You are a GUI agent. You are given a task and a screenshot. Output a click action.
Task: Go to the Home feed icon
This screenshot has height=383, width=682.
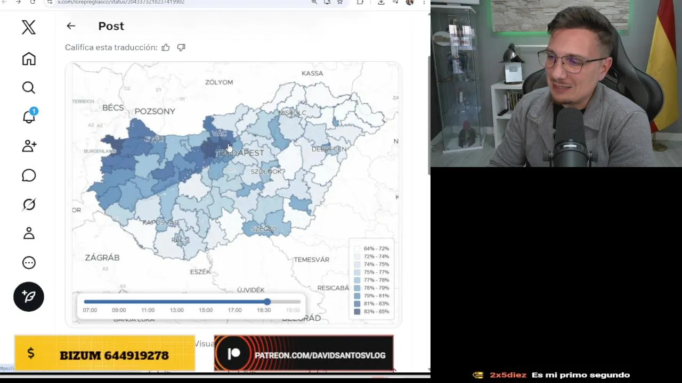tap(29, 59)
